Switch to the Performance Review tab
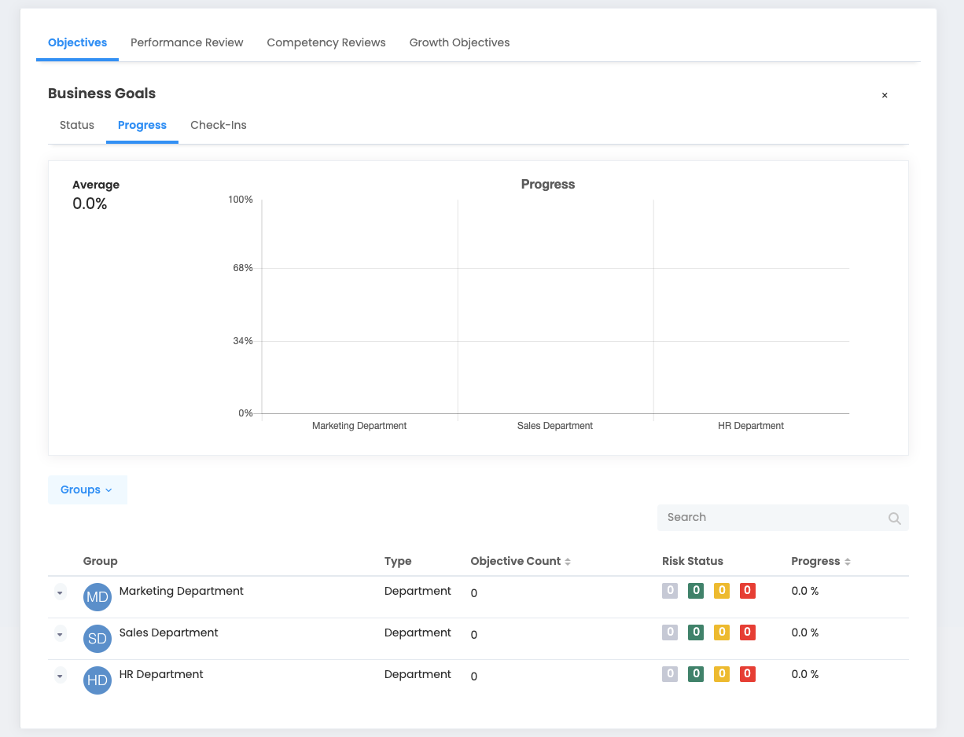Viewport: 964px width, 737px height. [187, 42]
